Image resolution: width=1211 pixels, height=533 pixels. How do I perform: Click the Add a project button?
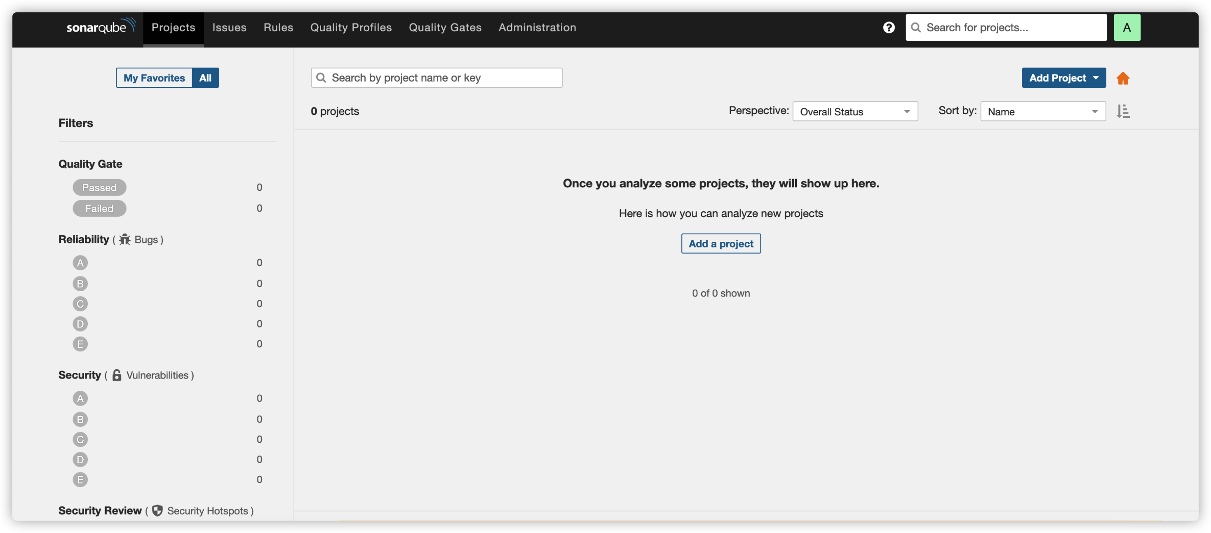[x=720, y=243]
